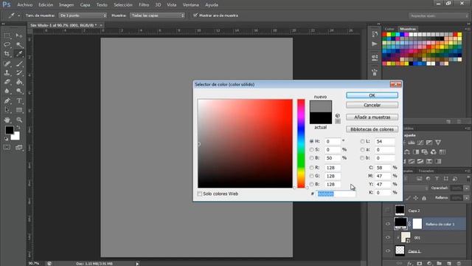Select the Hand tool
Screen dimensions: 472x266
click(7, 120)
